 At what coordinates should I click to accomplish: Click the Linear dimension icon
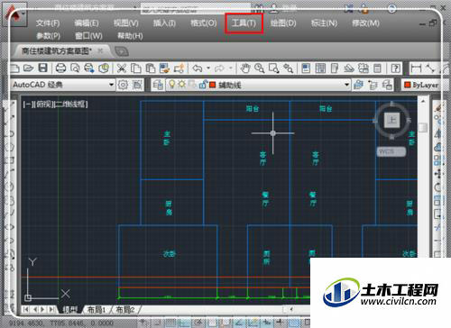pyautogui.click(x=416, y=68)
